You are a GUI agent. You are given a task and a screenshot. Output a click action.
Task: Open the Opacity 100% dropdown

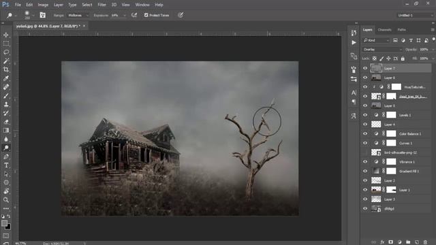433,50
